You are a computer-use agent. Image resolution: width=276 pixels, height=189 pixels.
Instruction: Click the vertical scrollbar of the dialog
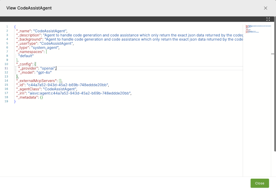pos(275,84)
